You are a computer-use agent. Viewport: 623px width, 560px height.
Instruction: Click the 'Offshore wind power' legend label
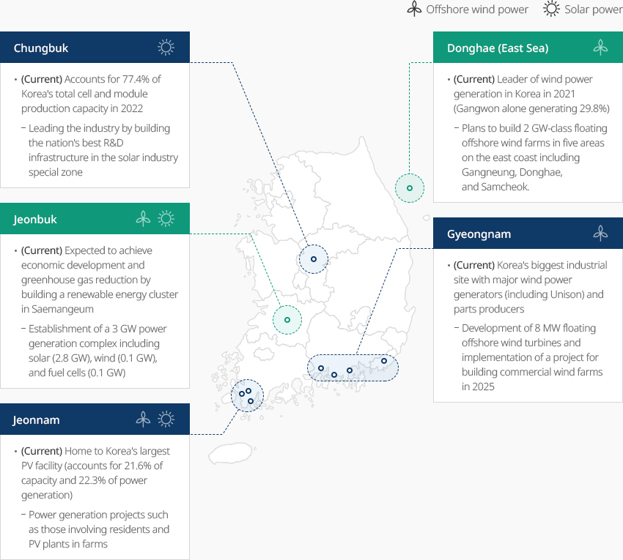point(477,9)
